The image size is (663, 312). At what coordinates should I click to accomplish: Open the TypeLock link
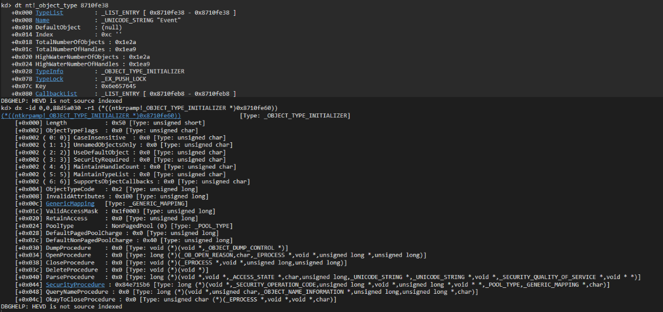pyautogui.click(x=49, y=79)
